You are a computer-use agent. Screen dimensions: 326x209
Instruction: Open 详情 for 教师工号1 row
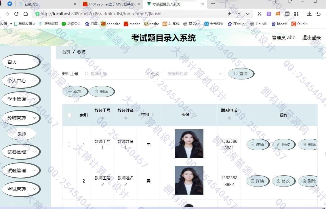258,145
